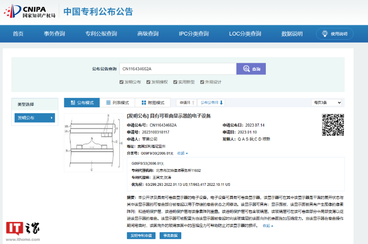
Task: Open the 每页3条 page size dropdown
Action: click(x=326, y=102)
